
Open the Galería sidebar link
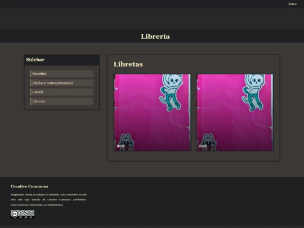point(62,92)
